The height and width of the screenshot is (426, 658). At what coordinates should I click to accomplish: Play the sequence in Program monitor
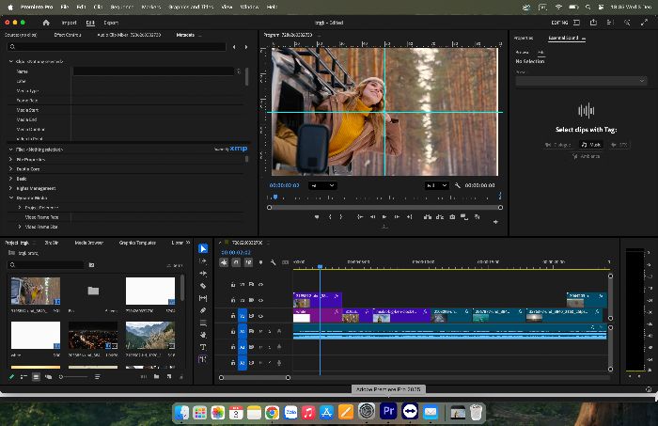(384, 217)
